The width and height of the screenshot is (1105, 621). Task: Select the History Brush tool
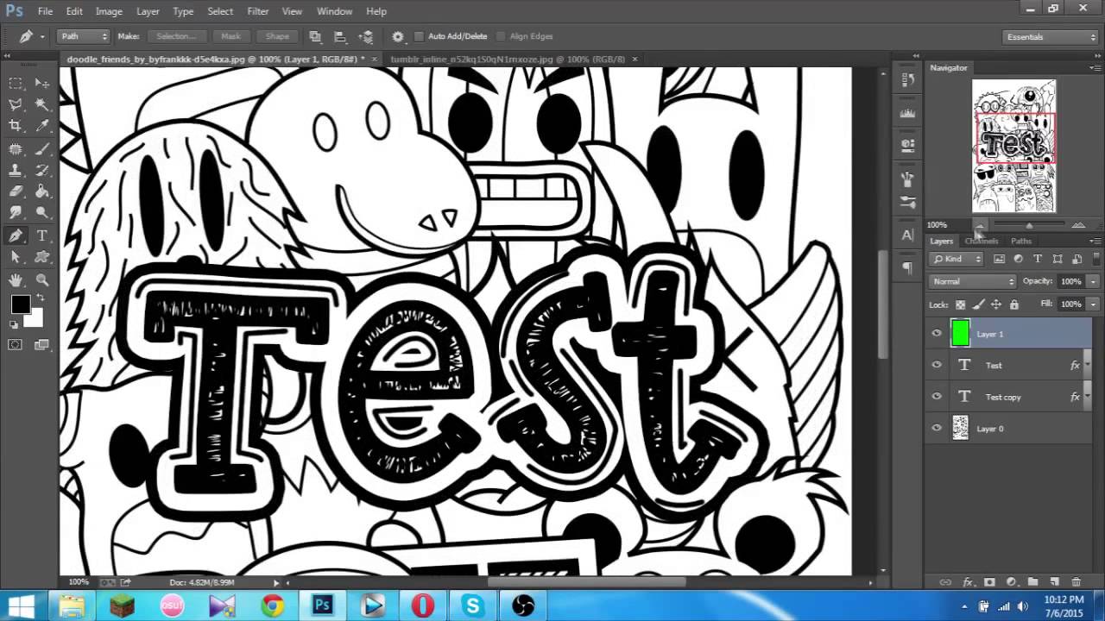(x=42, y=170)
